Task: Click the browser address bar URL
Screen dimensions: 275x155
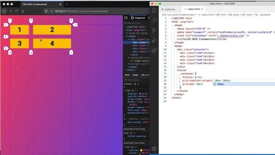Action: (x=81, y=11)
